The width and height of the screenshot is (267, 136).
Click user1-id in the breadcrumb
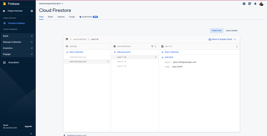pyautogui.click(x=95, y=39)
